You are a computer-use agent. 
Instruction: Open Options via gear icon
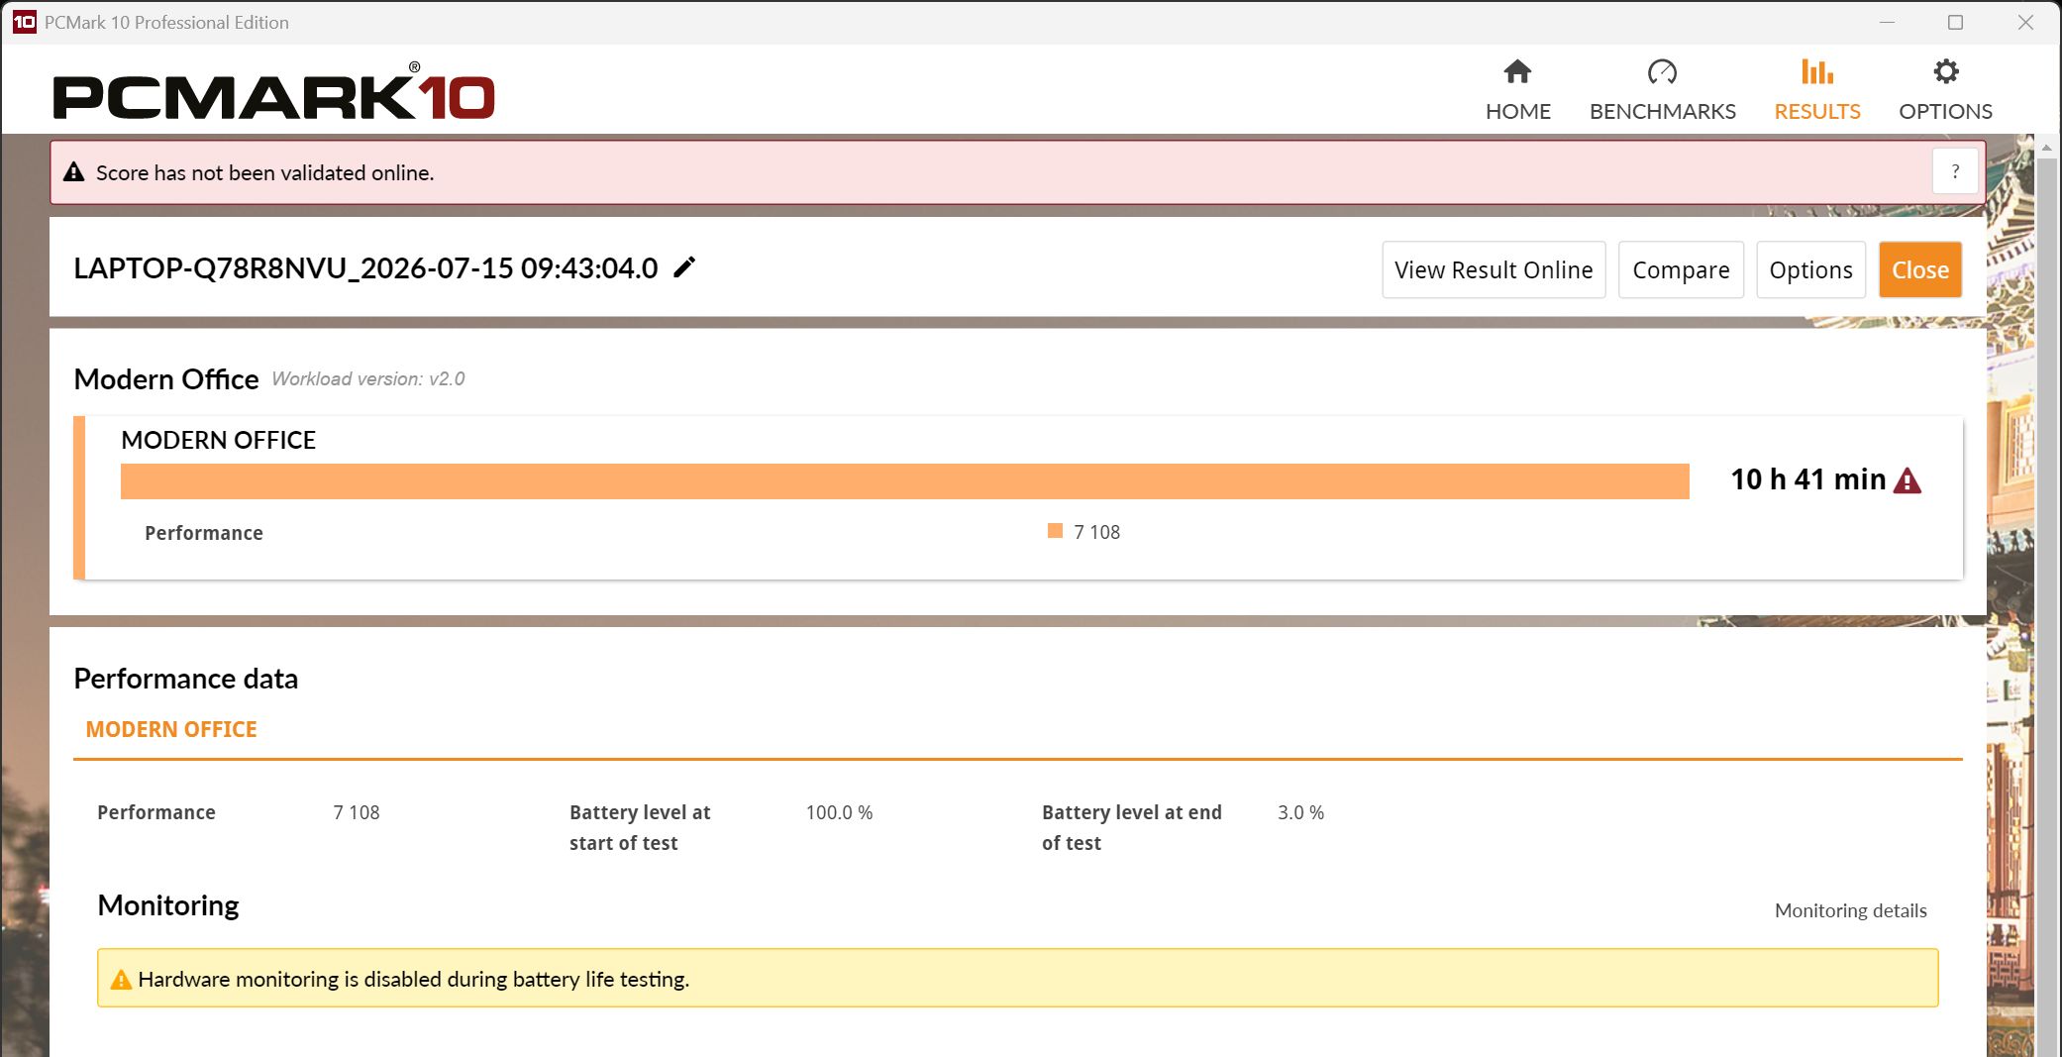[x=1945, y=71]
